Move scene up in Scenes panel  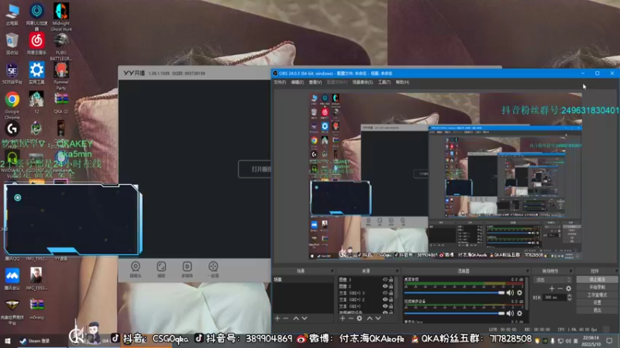click(x=296, y=319)
